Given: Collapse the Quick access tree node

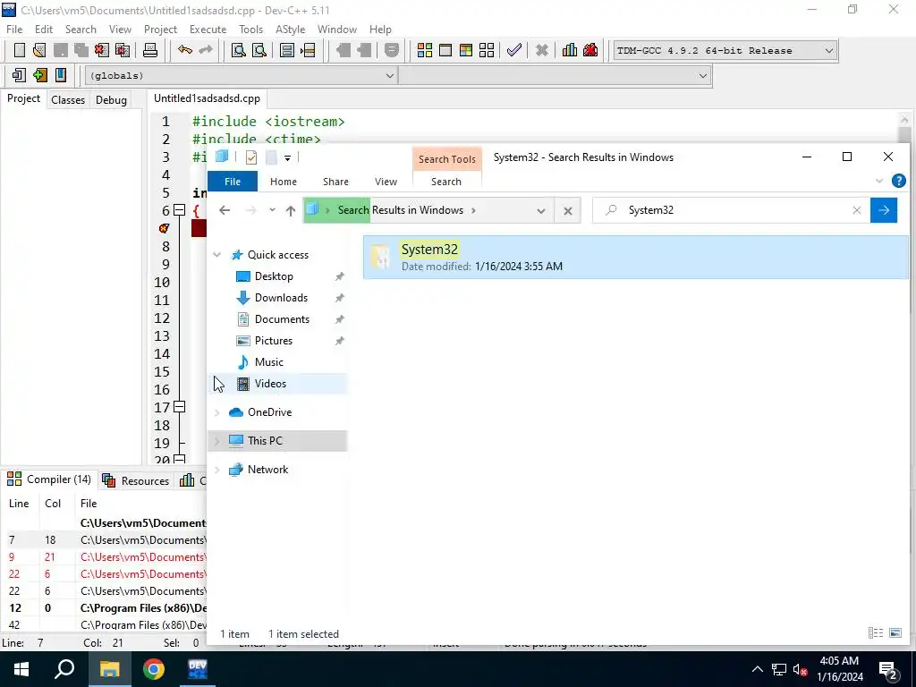Looking at the screenshot, I should (x=217, y=255).
